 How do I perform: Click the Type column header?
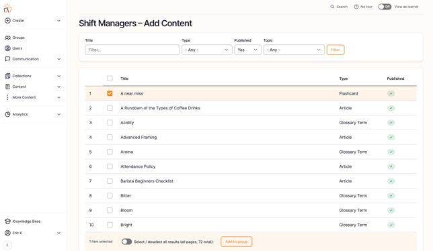(x=344, y=79)
